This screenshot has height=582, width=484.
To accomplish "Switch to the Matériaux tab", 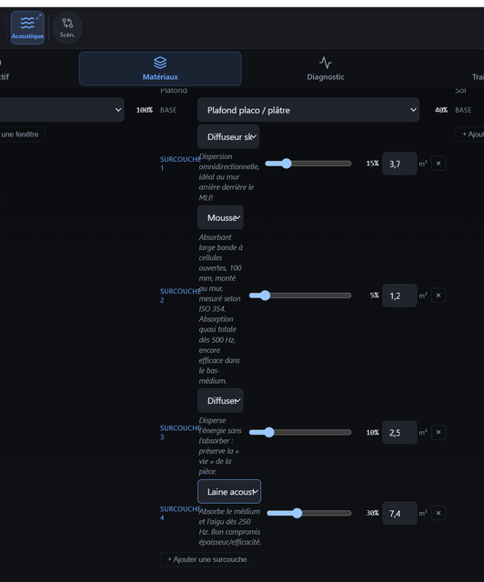I will coord(160,69).
